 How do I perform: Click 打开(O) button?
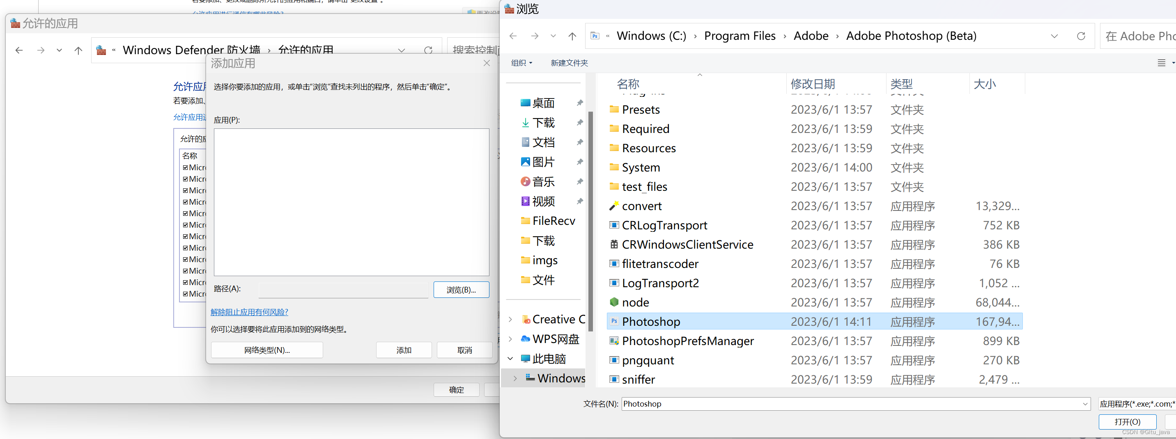coord(1127,422)
